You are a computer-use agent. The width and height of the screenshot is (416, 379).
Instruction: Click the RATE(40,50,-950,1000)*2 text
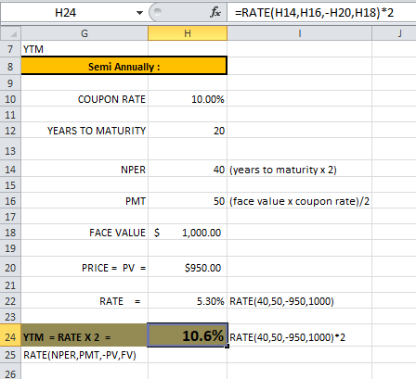[287, 337]
